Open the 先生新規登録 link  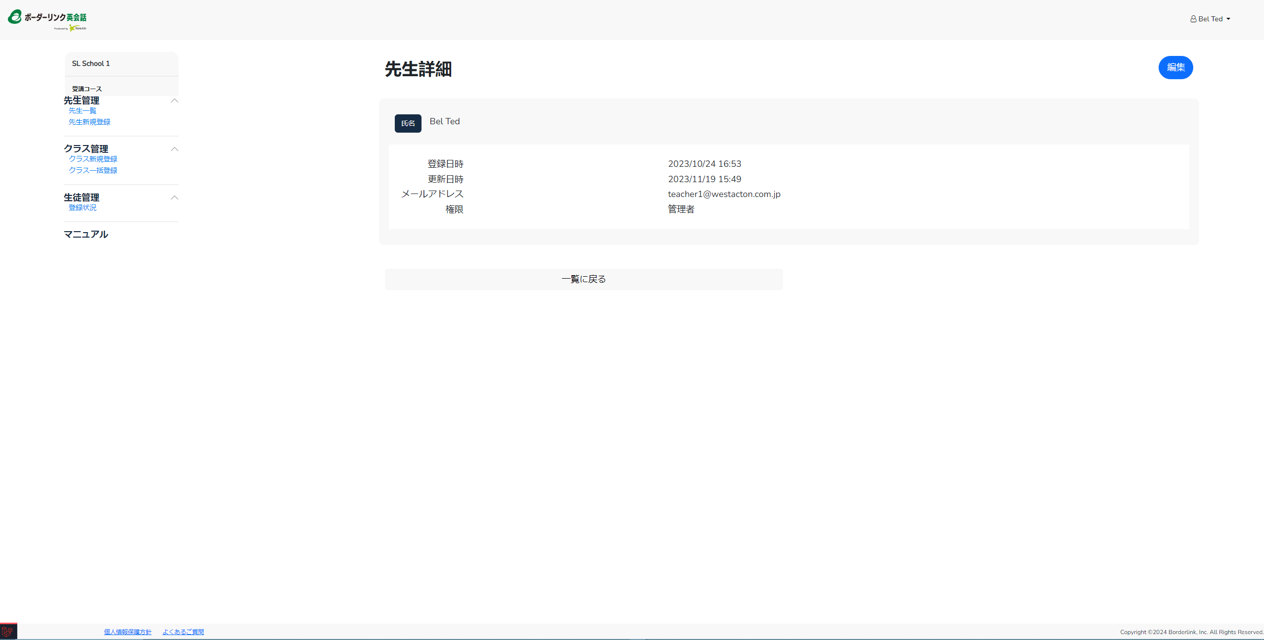point(90,122)
